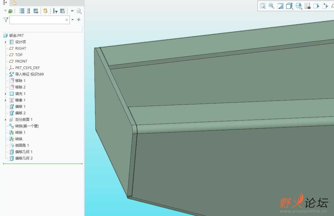Click the Repaint icon
Viewport: 334px width, 216px height.
coord(280,6)
